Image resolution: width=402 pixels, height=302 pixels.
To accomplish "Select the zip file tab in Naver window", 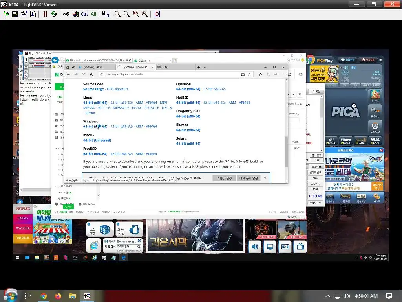I will coord(153,61).
